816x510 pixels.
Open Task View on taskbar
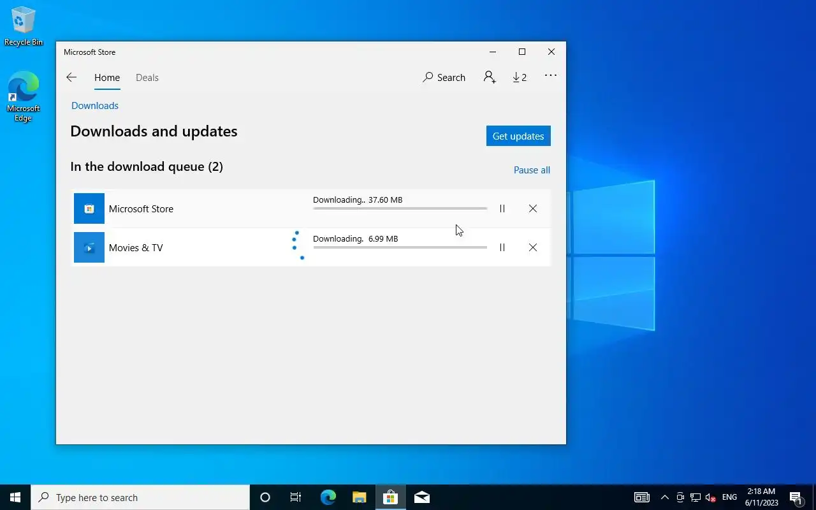click(296, 497)
